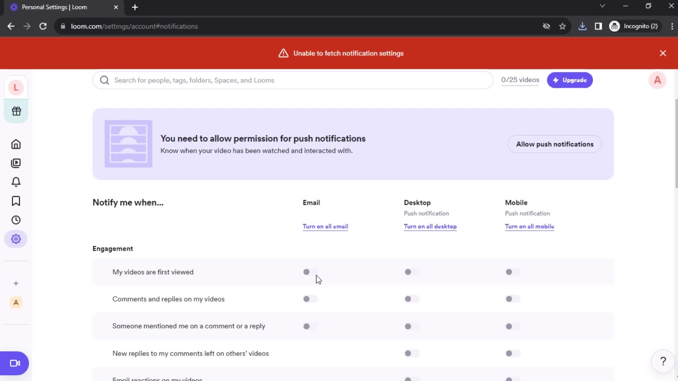Close the Personal Settings Loom tab
Image resolution: width=678 pixels, height=381 pixels.
(116, 7)
